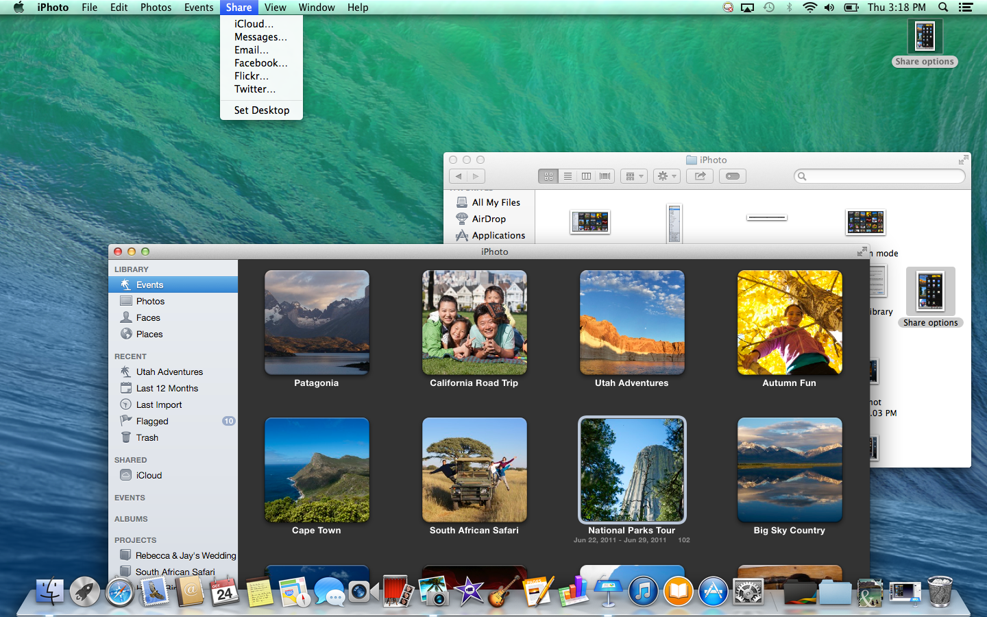This screenshot has width=987, height=617.
Task: Open iBooks from the Dock
Action: (x=678, y=592)
